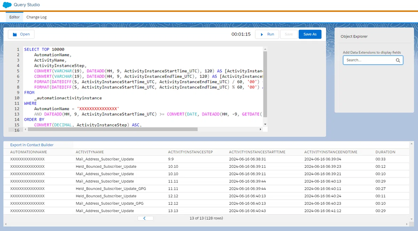This screenshot has width=418, height=231.
Task: Click the editor horizontal scrollbar thumb
Action: (x=113, y=129)
